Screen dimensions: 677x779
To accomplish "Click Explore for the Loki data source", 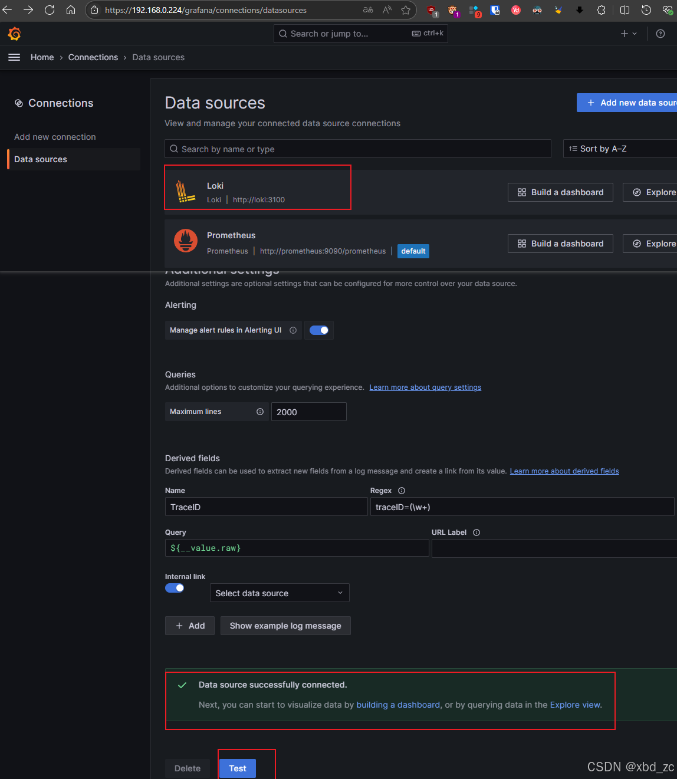I will (x=650, y=192).
